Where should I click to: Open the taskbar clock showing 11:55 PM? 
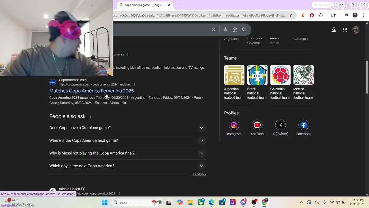pyautogui.click(x=357, y=202)
